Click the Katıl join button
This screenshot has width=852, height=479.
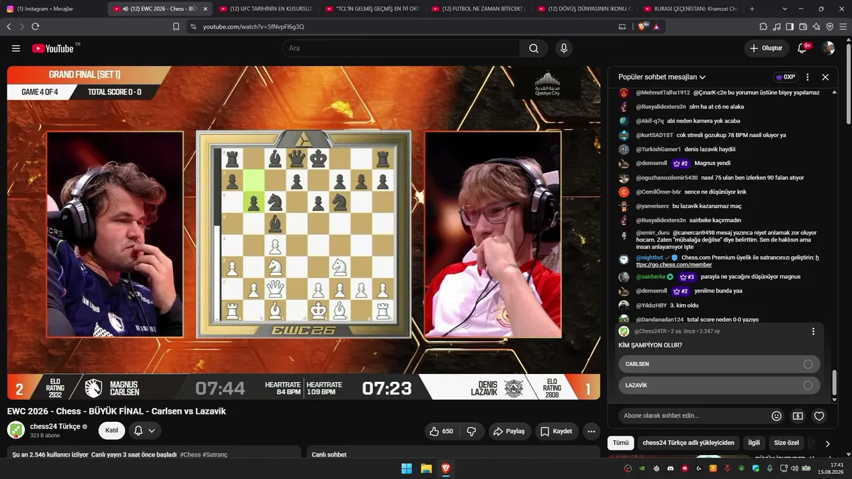tap(112, 430)
